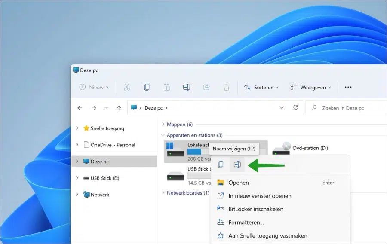Viewport: 387px width, 244px height.
Task: Click the Share icon in the toolbar
Action: pos(206,87)
